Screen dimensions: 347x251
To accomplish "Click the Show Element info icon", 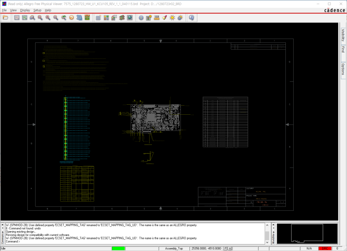I will [141, 18].
